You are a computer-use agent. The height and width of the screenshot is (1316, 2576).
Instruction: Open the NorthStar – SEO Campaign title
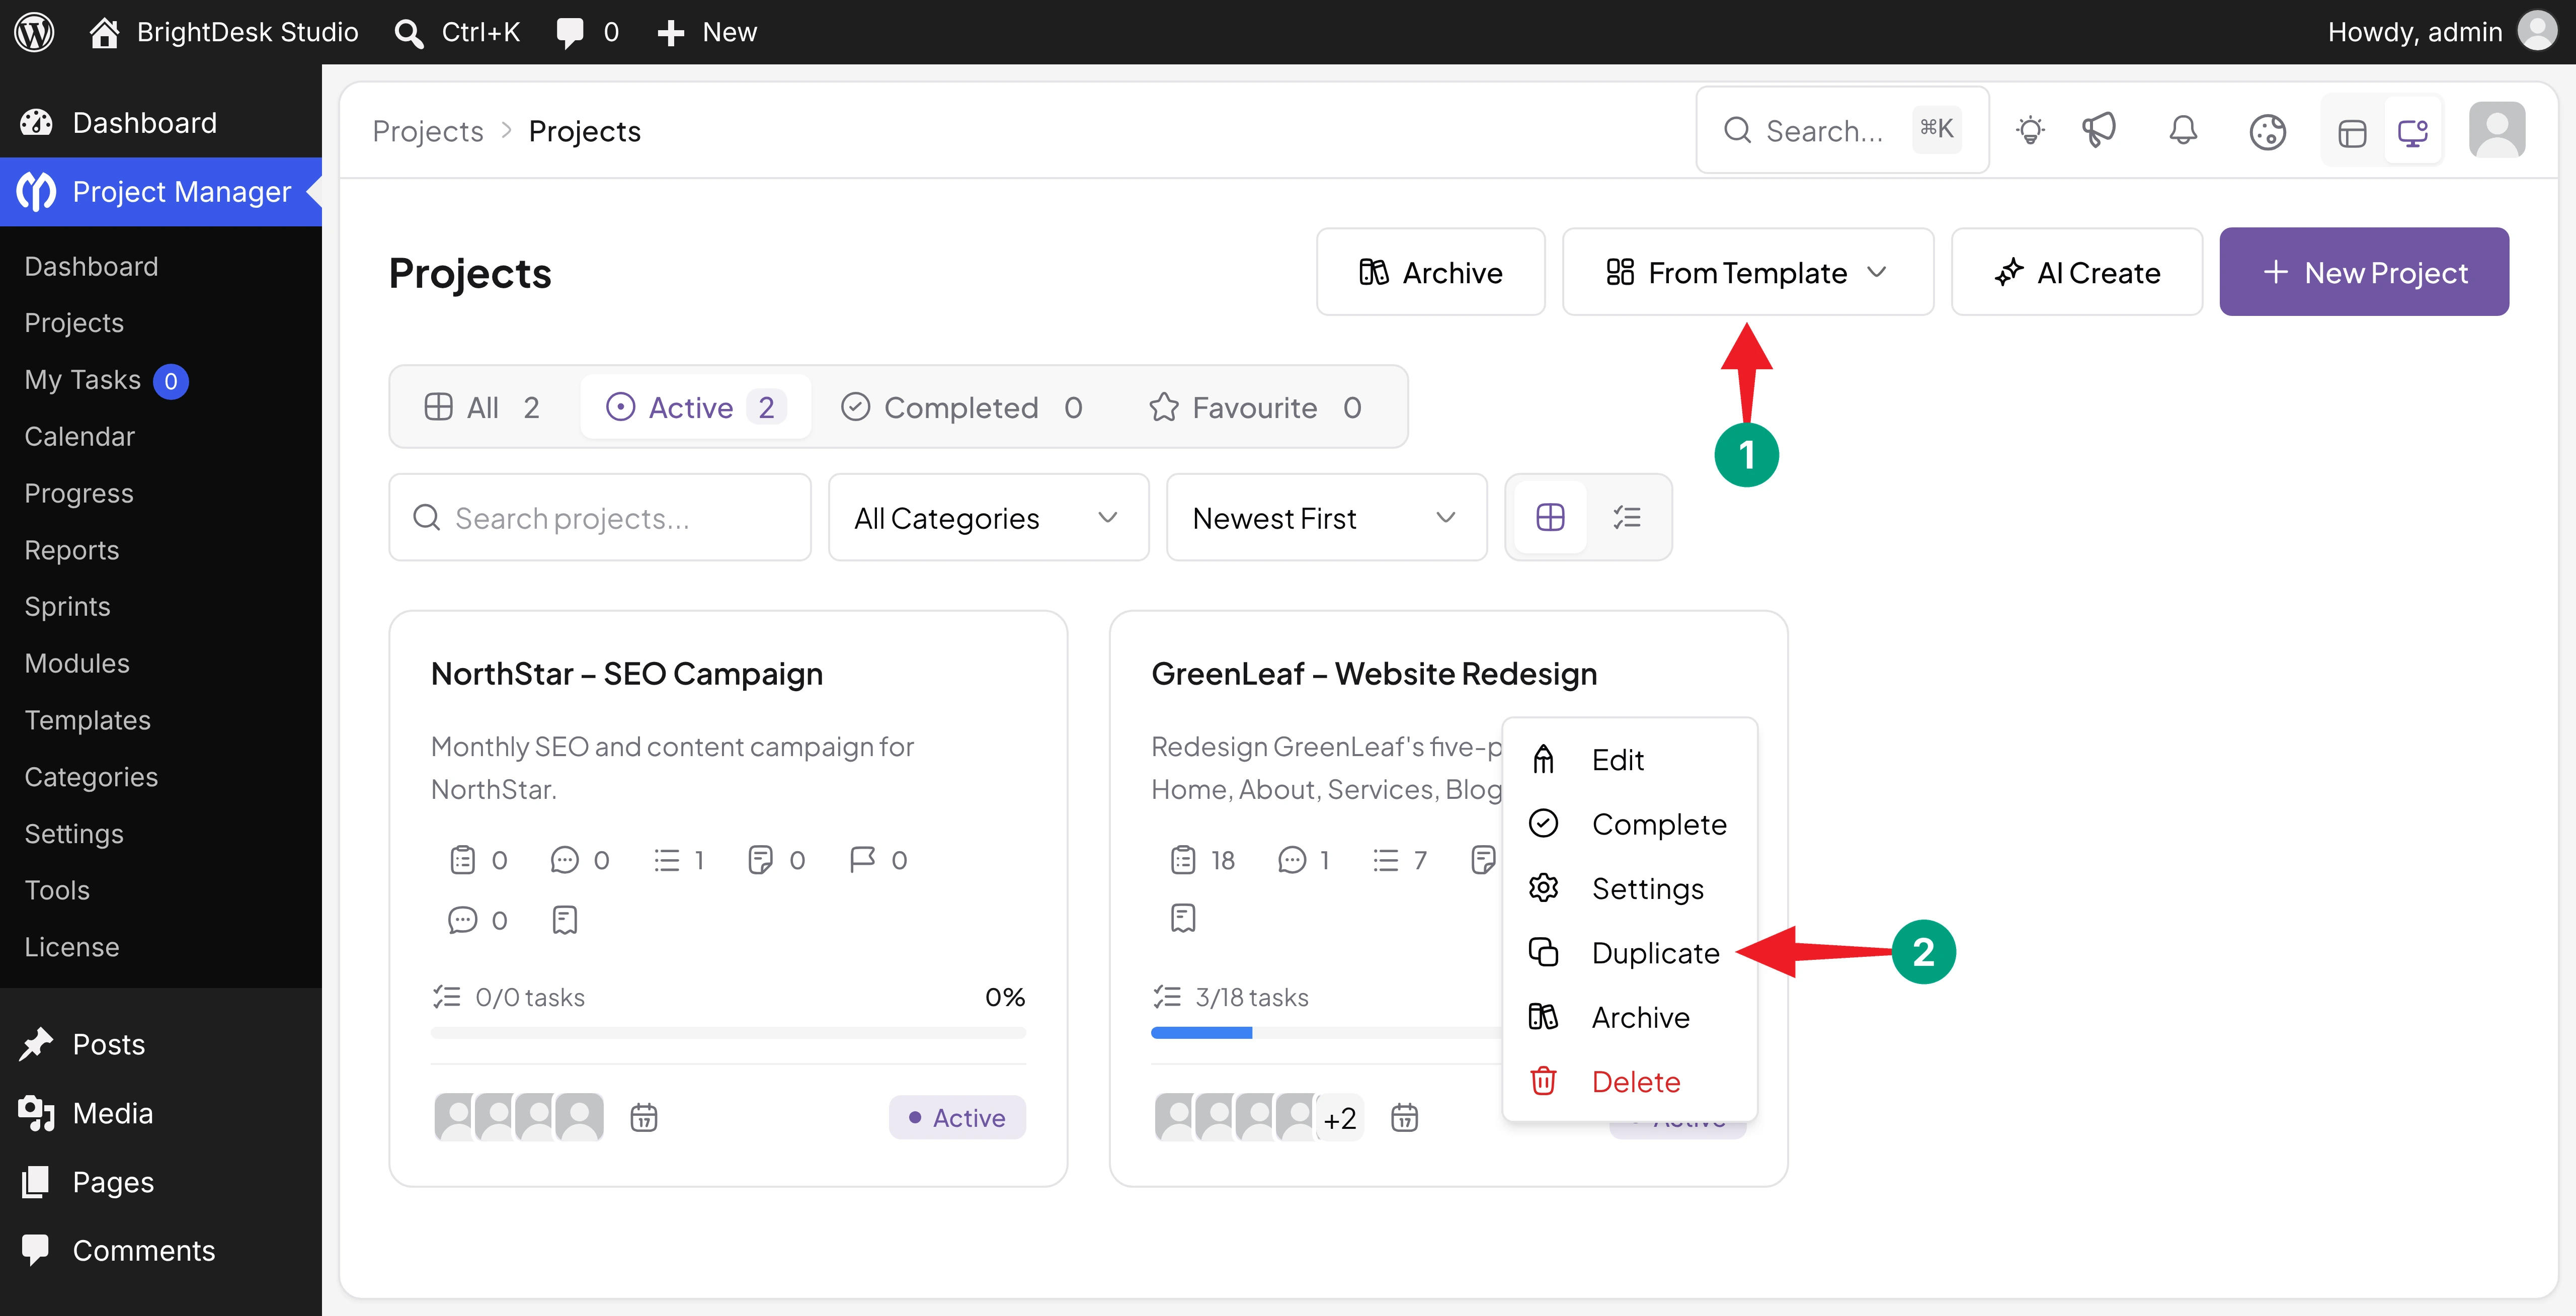(x=627, y=674)
